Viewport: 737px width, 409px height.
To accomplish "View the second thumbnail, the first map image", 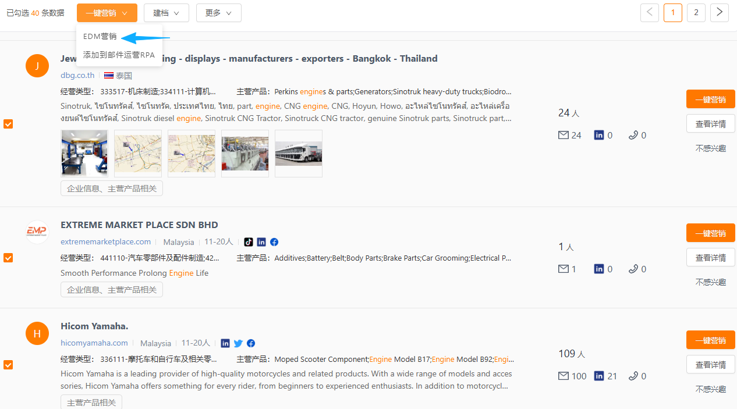I will tap(138, 154).
